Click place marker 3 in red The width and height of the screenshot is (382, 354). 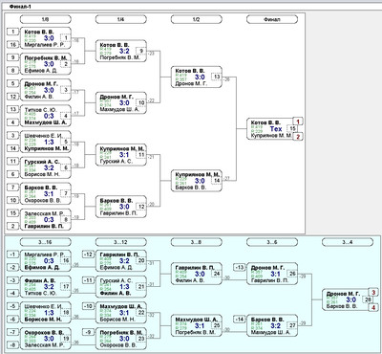[373, 292]
